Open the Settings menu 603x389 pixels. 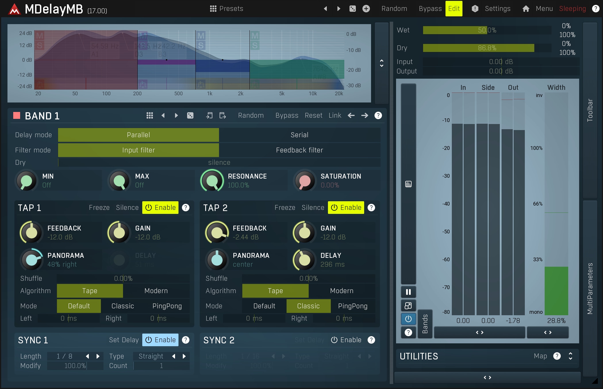[x=497, y=9]
